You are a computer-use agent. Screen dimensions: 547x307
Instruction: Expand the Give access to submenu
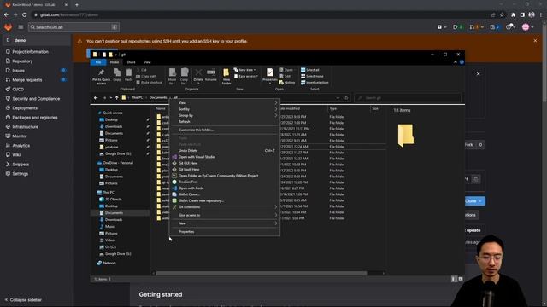coord(224,216)
